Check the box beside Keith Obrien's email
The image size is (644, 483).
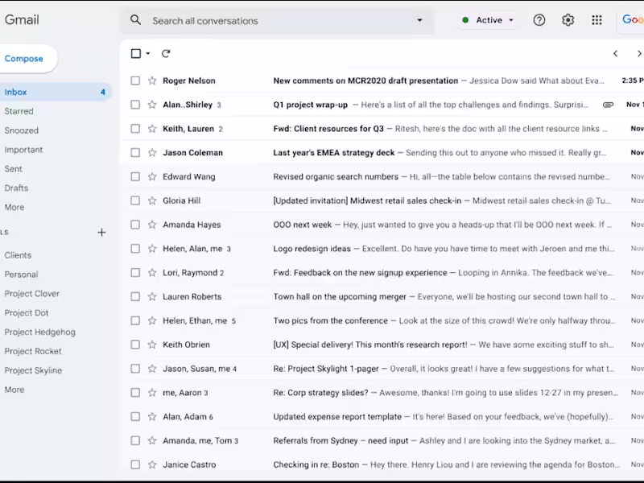click(x=135, y=345)
